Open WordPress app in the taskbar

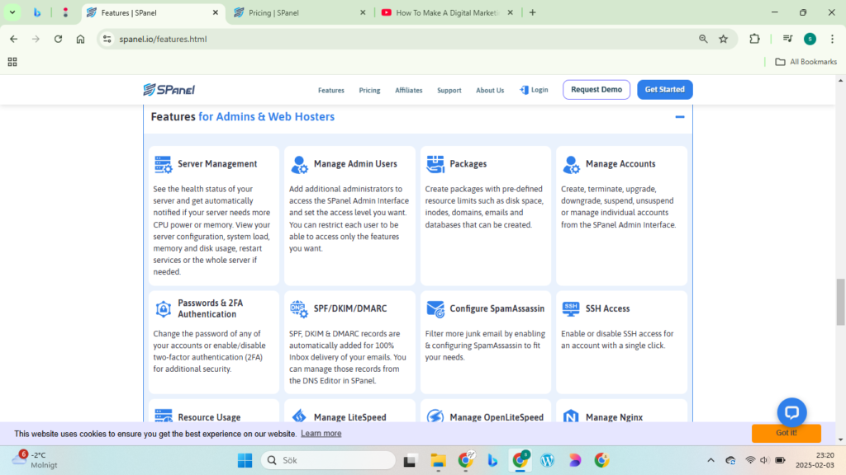pos(547,460)
